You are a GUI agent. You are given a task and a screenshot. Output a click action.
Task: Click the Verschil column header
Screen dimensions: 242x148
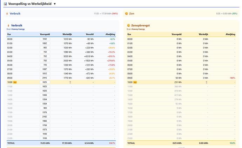pyautogui.click(x=89, y=34)
